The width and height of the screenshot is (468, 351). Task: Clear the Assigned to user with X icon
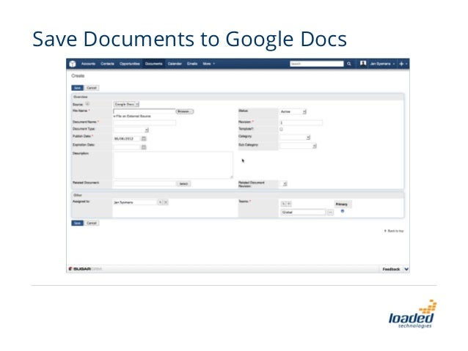pos(166,202)
